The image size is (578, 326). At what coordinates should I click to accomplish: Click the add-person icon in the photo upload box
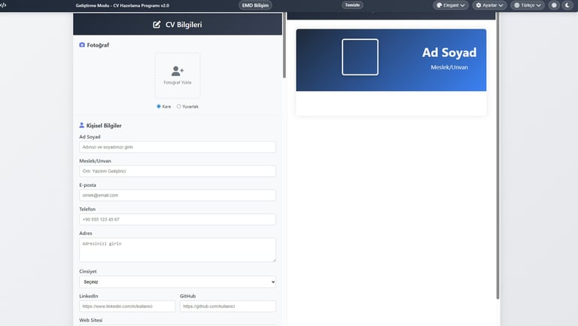click(x=178, y=71)
